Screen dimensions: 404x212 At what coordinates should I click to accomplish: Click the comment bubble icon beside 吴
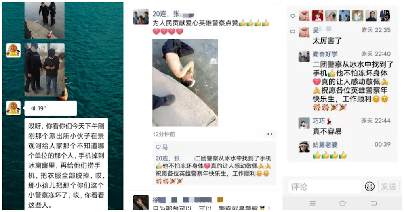tap(292, 31)
